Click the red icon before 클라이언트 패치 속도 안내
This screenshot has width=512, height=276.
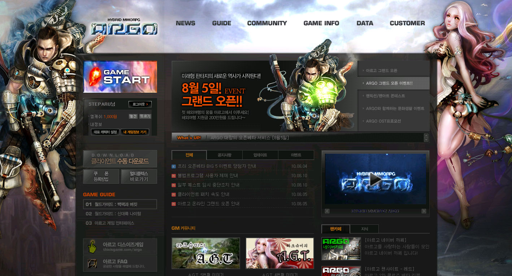(174, 194)
